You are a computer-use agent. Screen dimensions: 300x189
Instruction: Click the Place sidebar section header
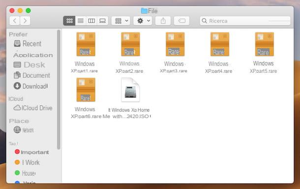tap(19, 121)
